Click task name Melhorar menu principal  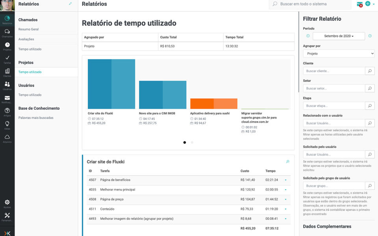tap(118, 190)
